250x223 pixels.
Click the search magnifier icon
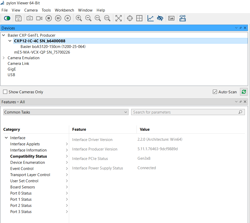(x=241, y=112)
